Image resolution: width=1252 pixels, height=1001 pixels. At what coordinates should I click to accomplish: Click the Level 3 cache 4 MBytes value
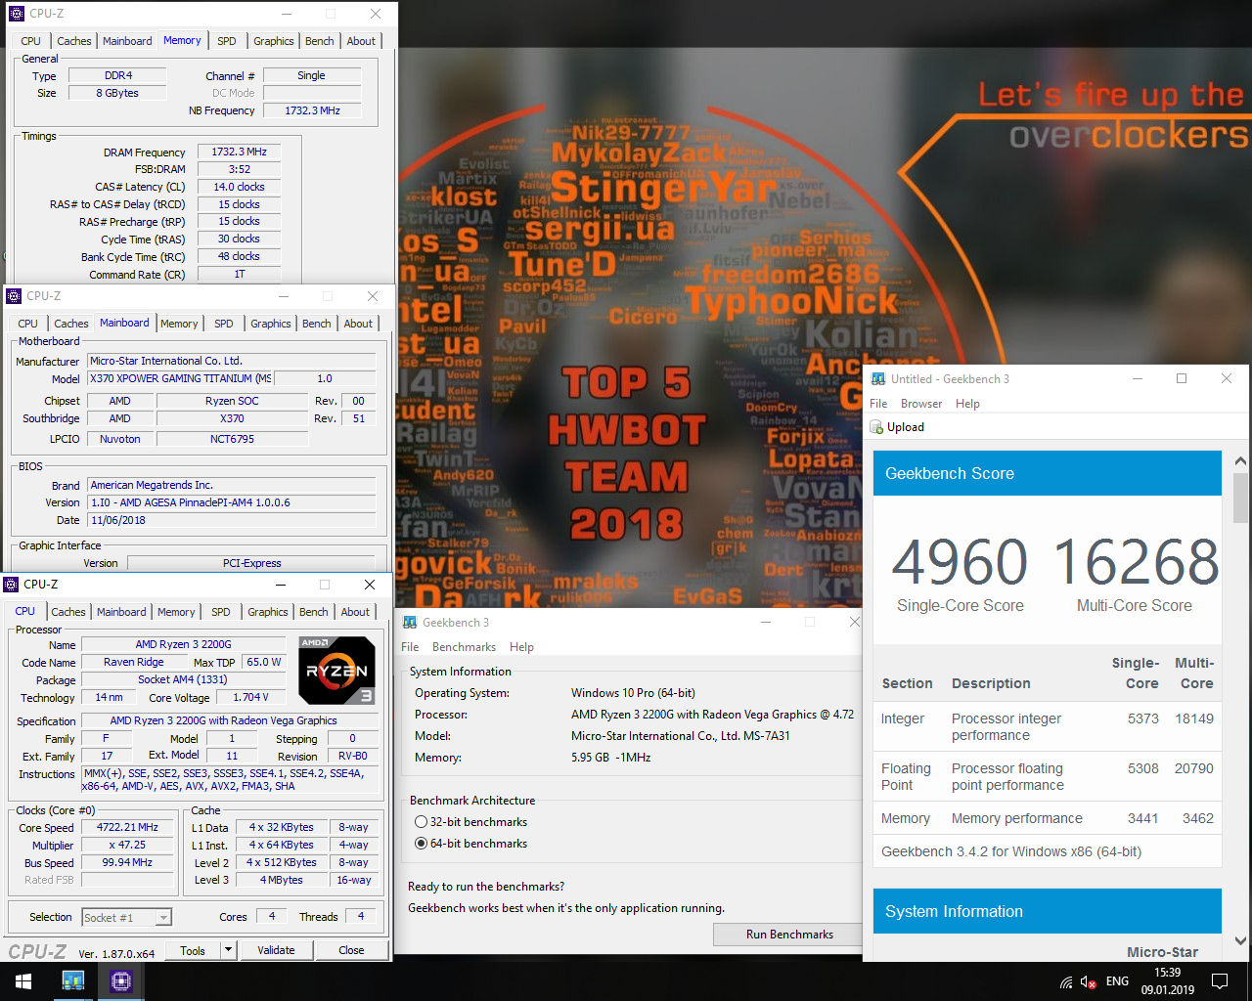tap(282, 880)
